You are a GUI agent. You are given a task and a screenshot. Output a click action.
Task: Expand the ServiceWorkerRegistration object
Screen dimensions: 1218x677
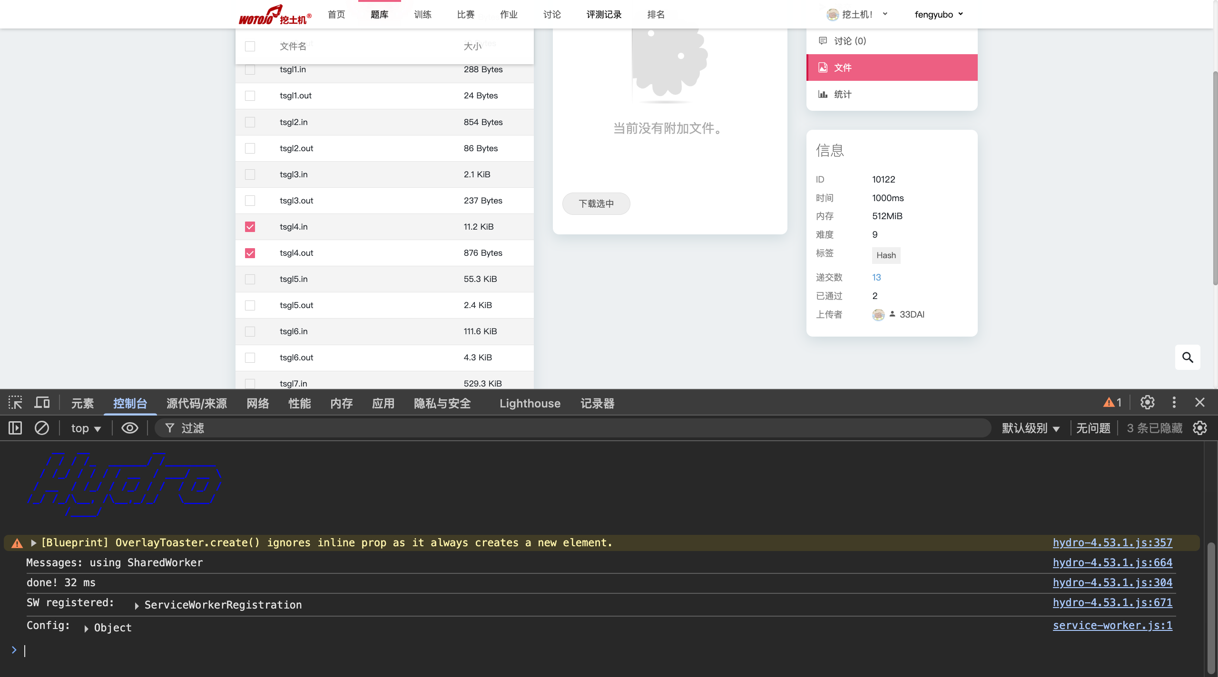(137, 605)
